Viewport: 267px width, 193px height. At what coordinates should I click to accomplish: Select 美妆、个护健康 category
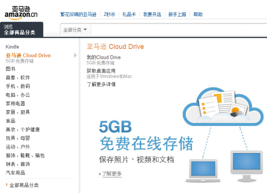click(x=22, y=129)
